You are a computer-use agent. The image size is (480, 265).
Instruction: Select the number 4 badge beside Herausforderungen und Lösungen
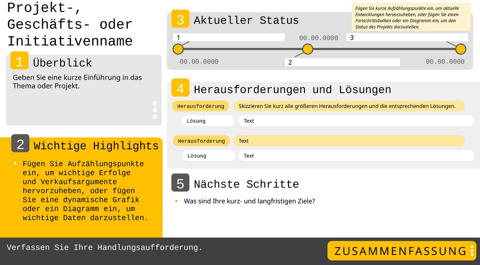180,89
